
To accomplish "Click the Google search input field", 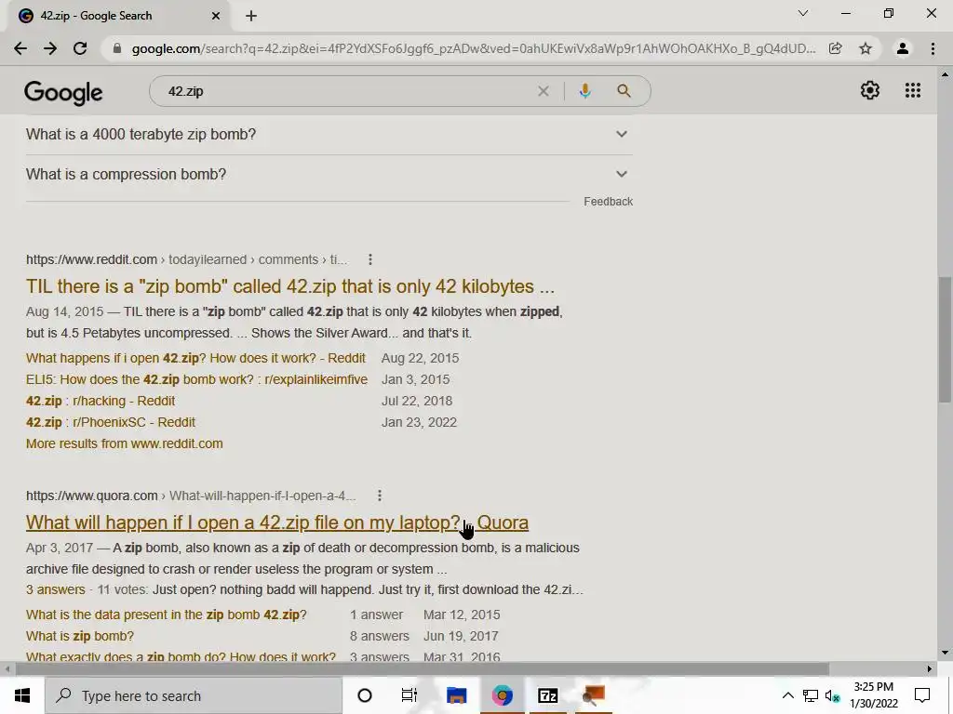I will 346,91.
